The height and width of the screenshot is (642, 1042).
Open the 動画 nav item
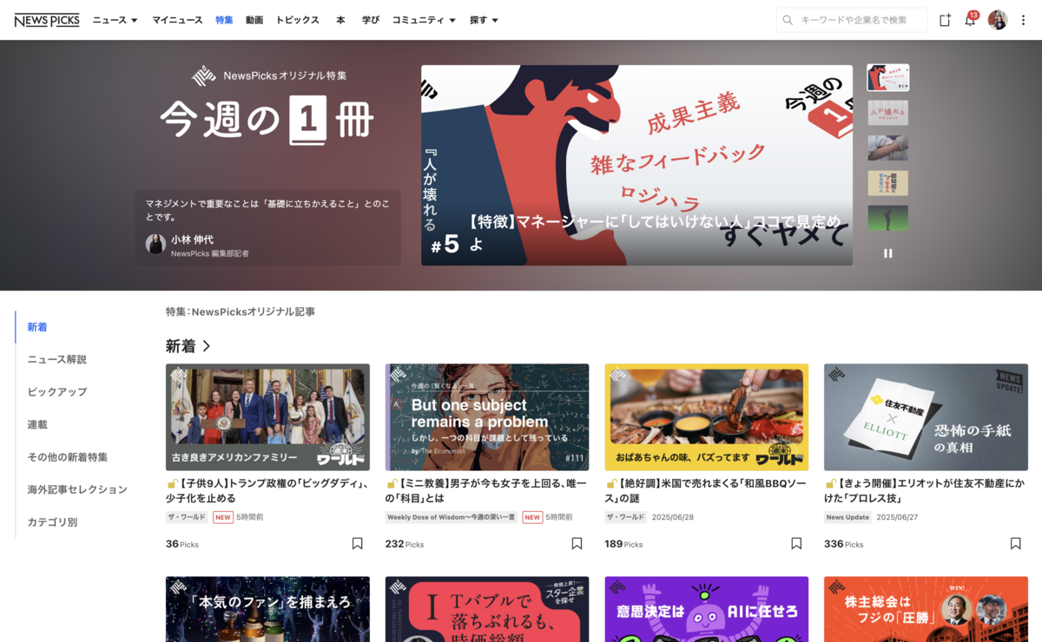pos(254,20)
